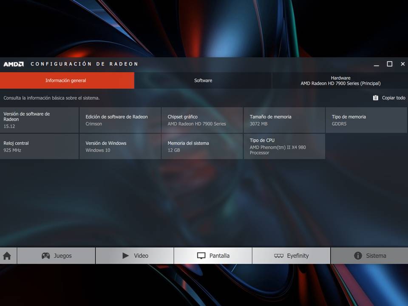Screen dimensions: 408x306
Task: Click the multi-display icon beside Eyefinity
Action: click(x=279, y=256)
